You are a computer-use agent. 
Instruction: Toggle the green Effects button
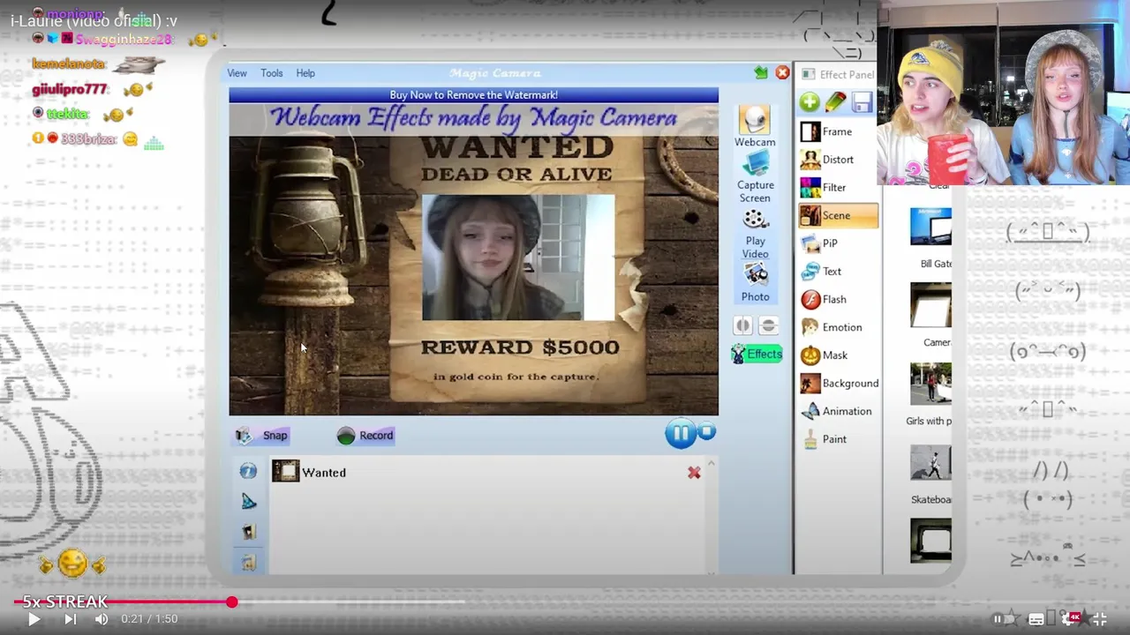coord(757,354)
